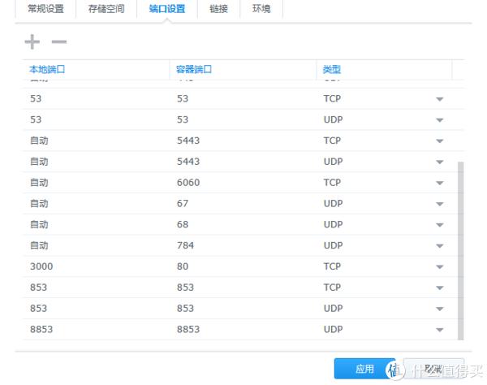Open type dropdown in the 53 UDP row
The image size is (487, 385).
439,120
